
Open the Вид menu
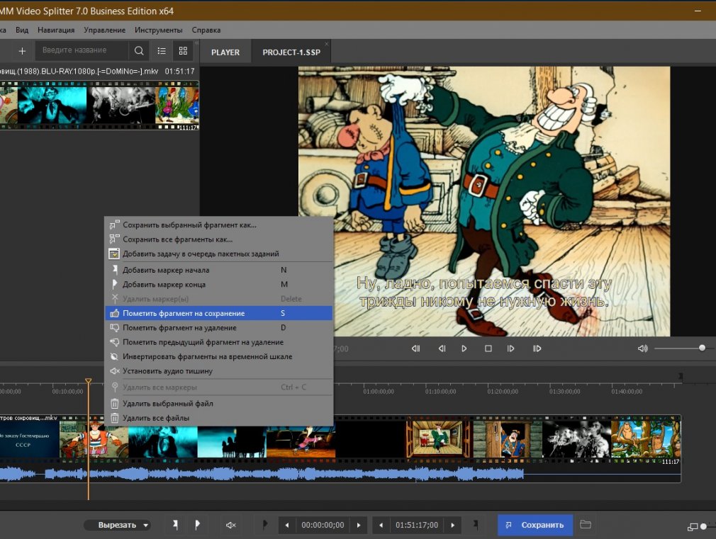[22, 30]
